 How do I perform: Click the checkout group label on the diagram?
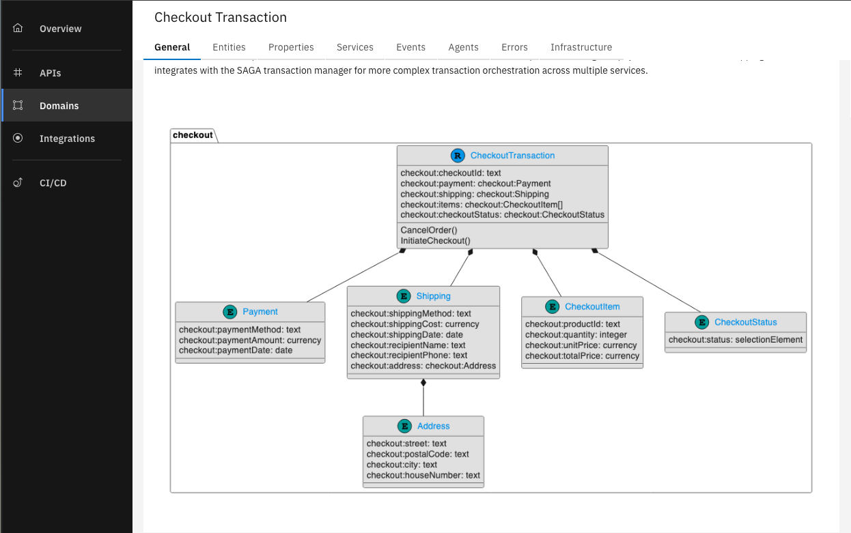point(193,134)
